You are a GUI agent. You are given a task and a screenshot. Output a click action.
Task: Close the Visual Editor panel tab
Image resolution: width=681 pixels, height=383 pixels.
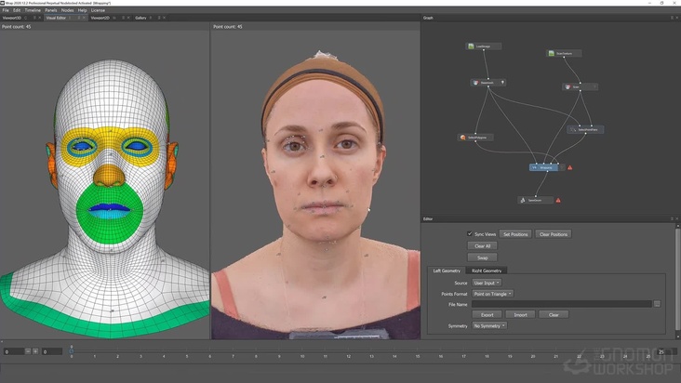point(85,18)
